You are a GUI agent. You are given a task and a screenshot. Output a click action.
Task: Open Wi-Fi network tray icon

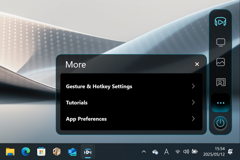[178, 152]
